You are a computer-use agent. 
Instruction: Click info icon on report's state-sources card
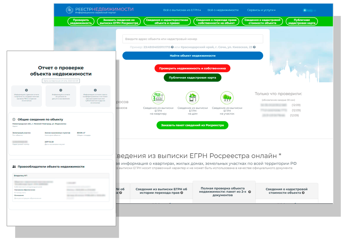(27, 90)
